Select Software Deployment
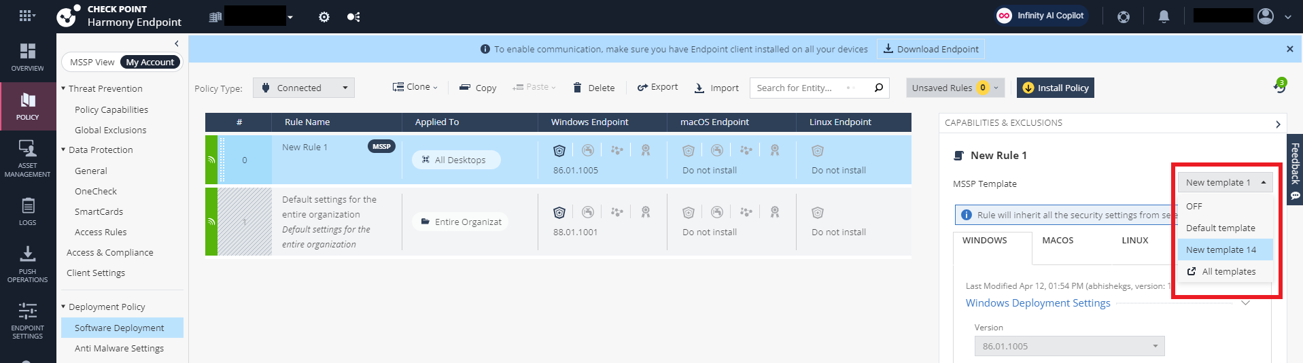The width and height of the screenshot is (1303, 363). point(122,328)
